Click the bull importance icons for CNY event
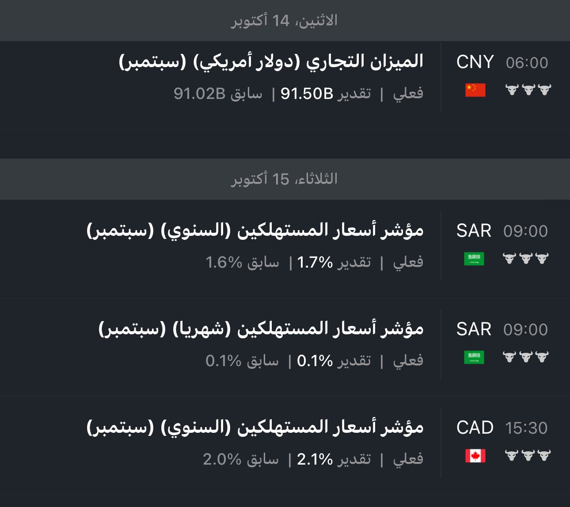This screenshot has height=507, width=570. [528, 90]
